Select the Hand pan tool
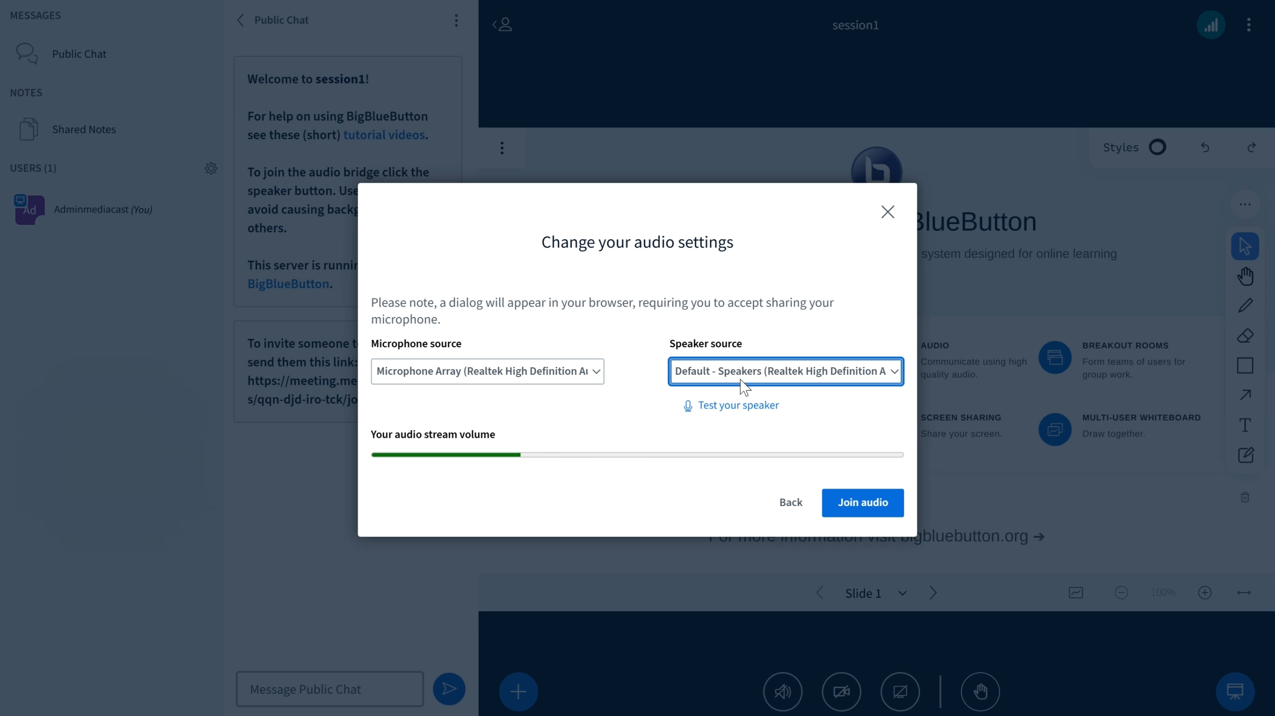The image size is (1275, 716). [1245, 276]
